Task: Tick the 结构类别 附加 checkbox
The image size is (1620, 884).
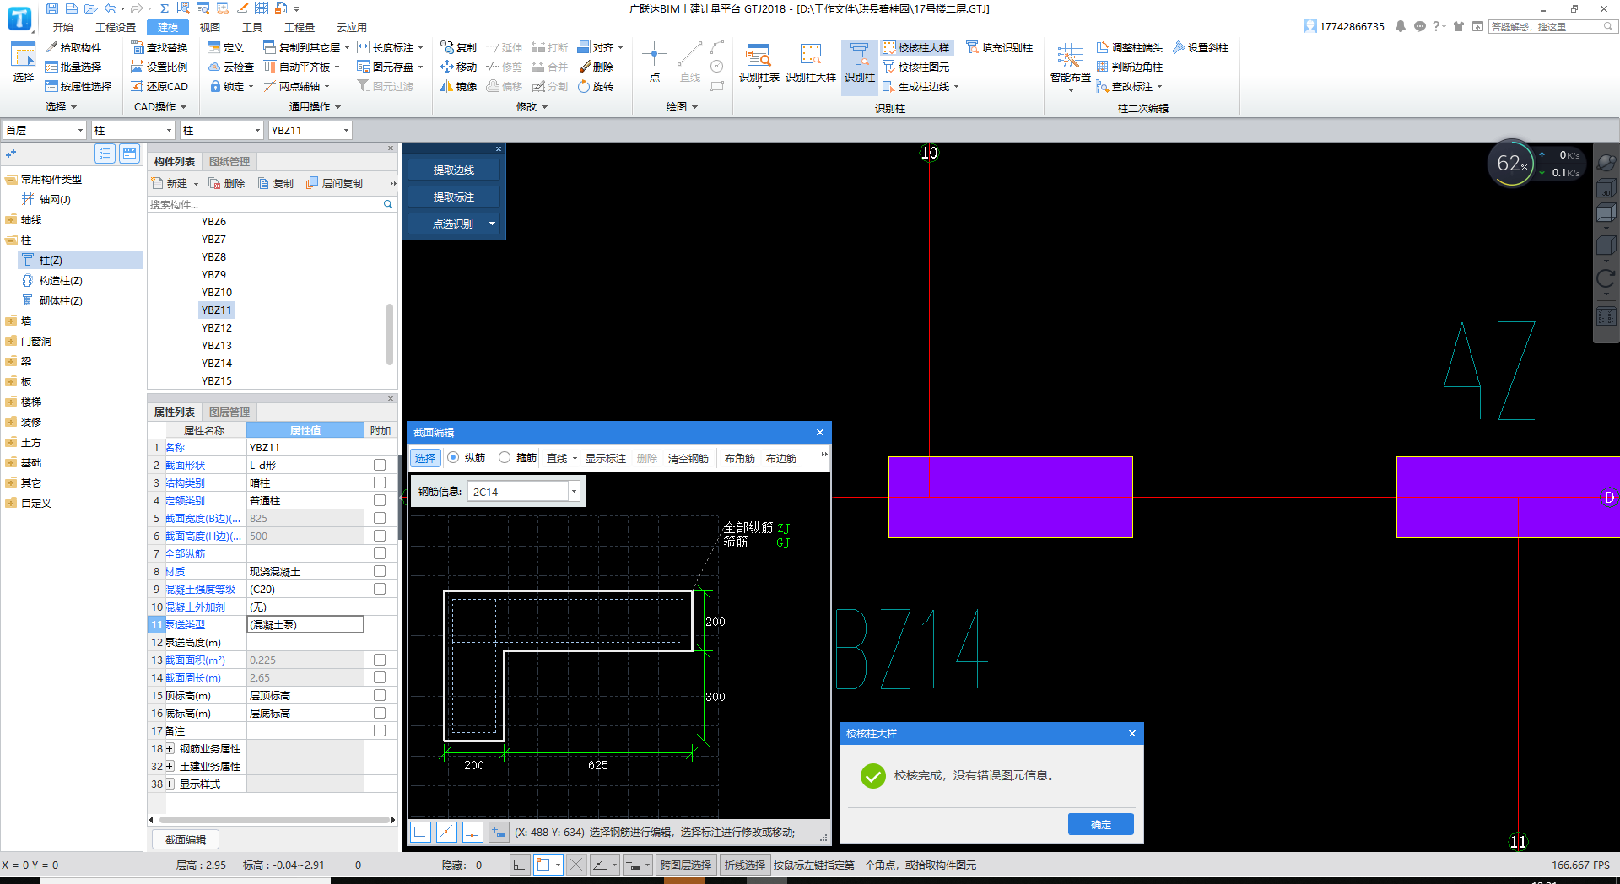Action: point(380,483)
